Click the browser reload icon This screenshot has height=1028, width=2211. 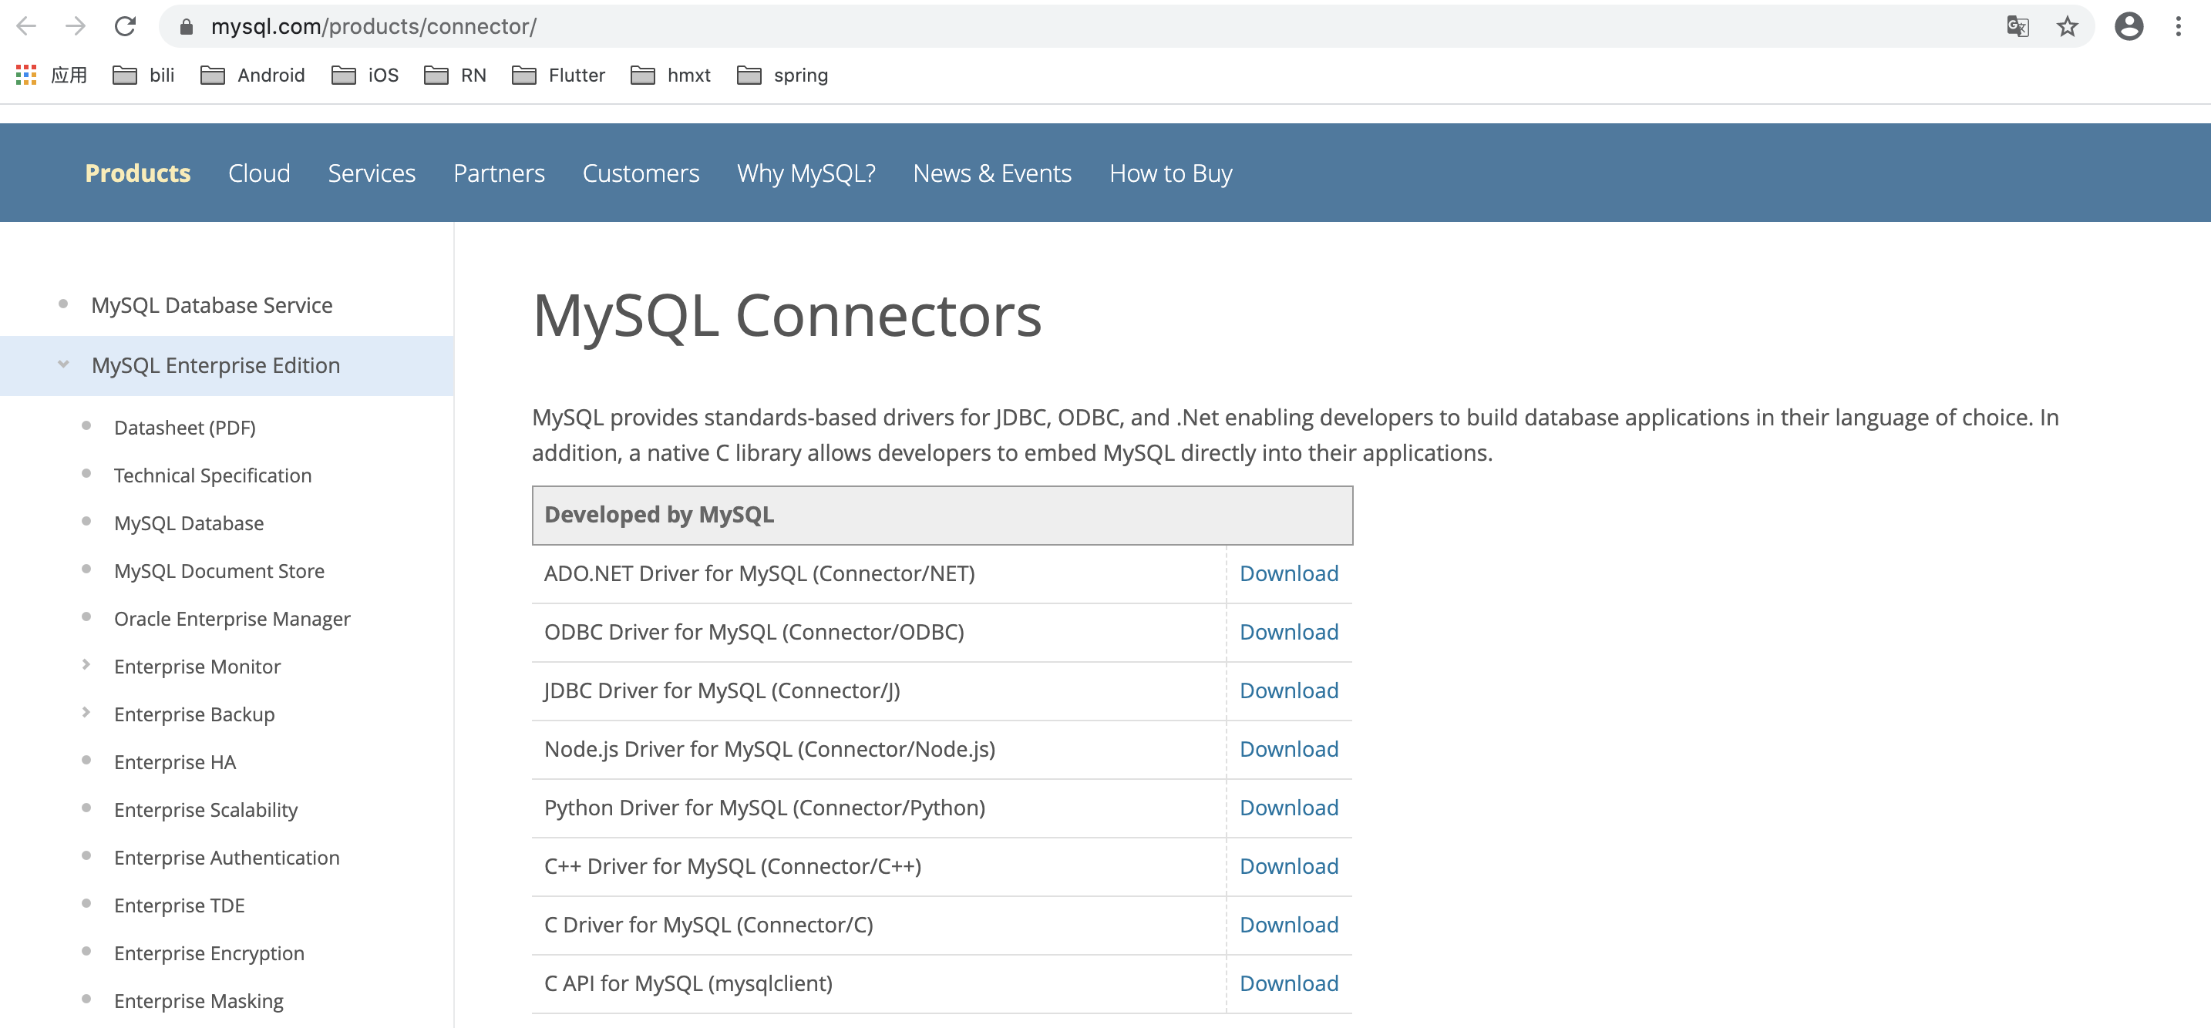tap(126, 27)
